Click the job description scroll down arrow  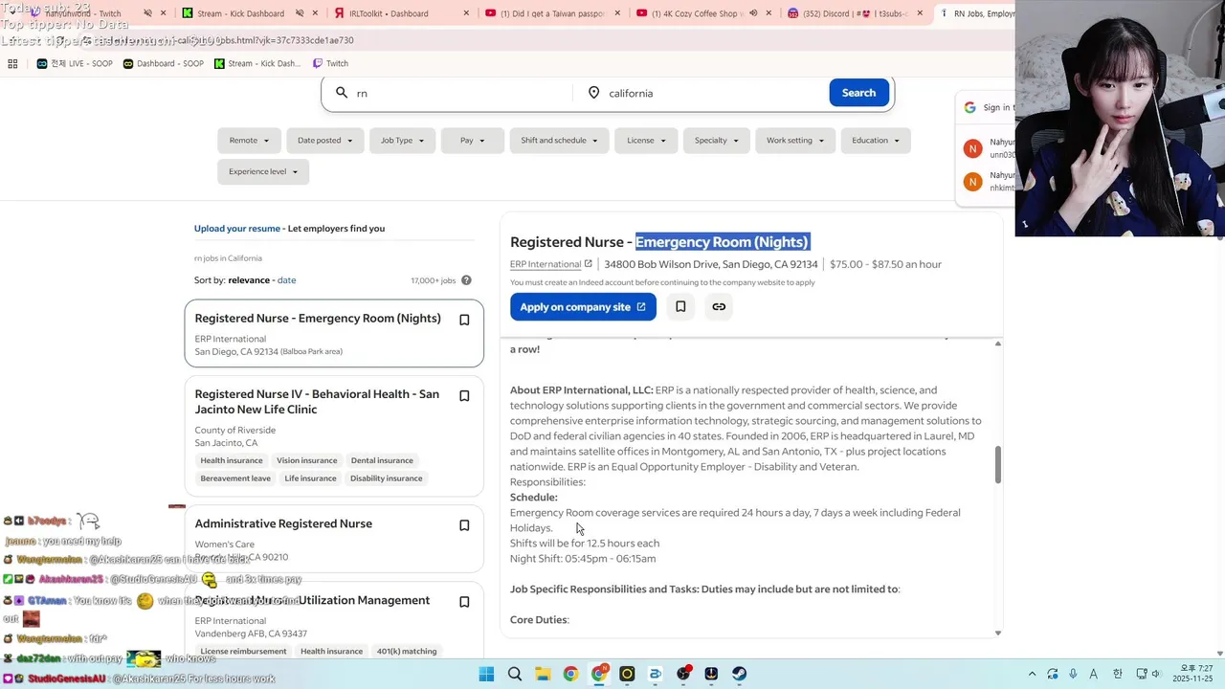tap(997, 633)
